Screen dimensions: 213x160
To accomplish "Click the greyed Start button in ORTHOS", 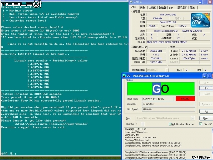I will coord(206,82).
